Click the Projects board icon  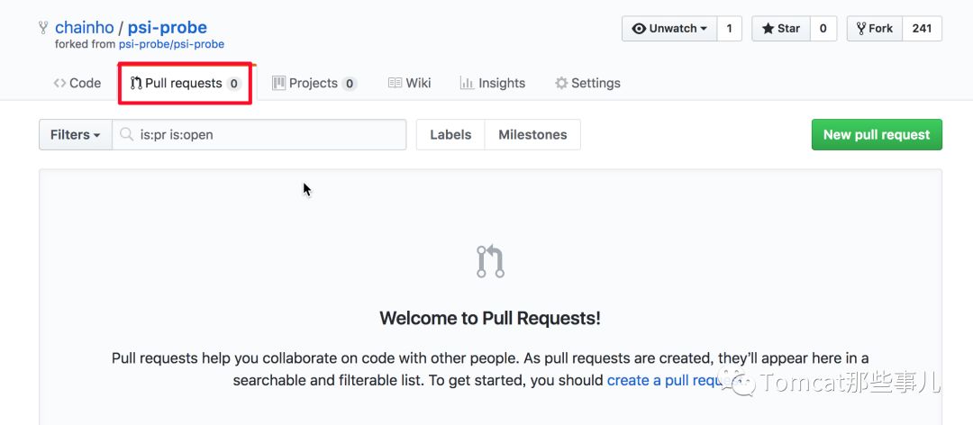click(x=279, y=83)
